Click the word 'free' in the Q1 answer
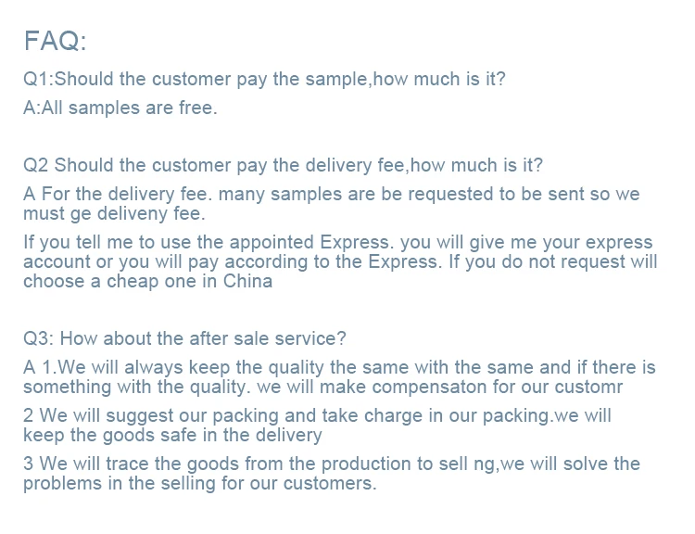This screenshot has width=695, height=534. point(193,108)
